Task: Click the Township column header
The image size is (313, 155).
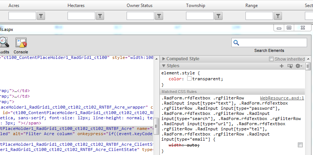Action: point(195,6)
